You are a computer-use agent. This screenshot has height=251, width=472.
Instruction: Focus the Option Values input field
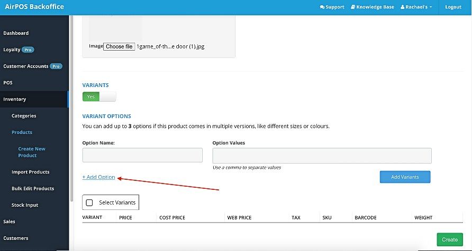[322, 156]
